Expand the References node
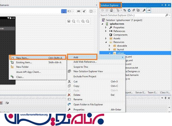Viewport: 172px width, 126px height. pyautogui.click(x=106, y=31)
